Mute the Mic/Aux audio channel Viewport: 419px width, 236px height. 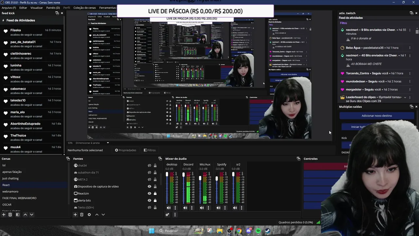coord(202,208)
